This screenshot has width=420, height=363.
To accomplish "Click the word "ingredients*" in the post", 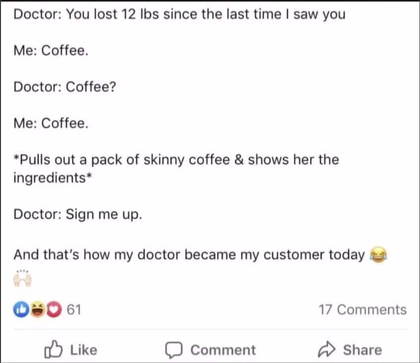I will tap(50, 178).
